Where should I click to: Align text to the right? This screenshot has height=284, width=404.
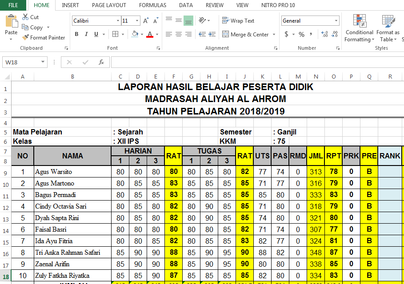click(x=188, y=34)
